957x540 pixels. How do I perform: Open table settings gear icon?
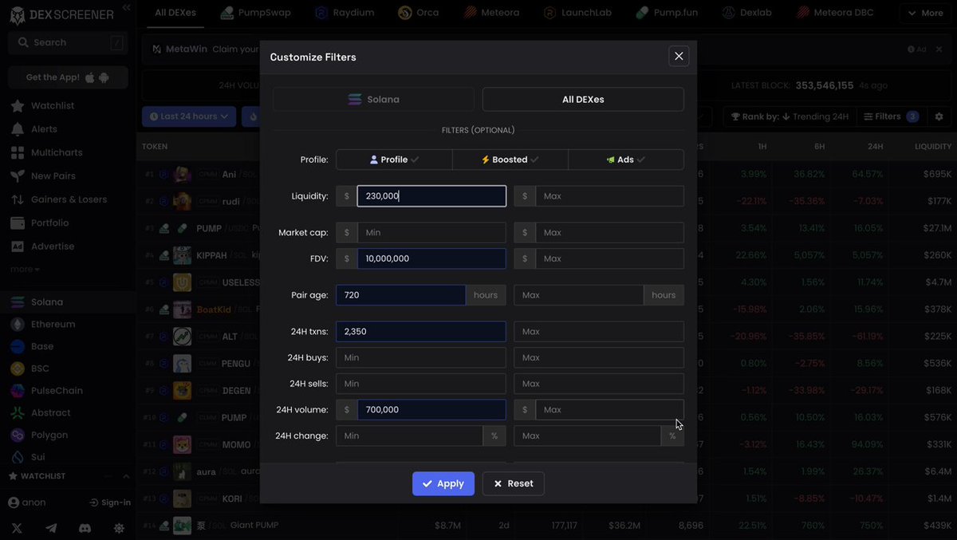[939, 116]
